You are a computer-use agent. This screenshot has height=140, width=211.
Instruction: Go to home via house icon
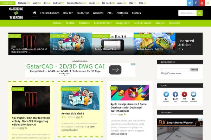[34, 13]
